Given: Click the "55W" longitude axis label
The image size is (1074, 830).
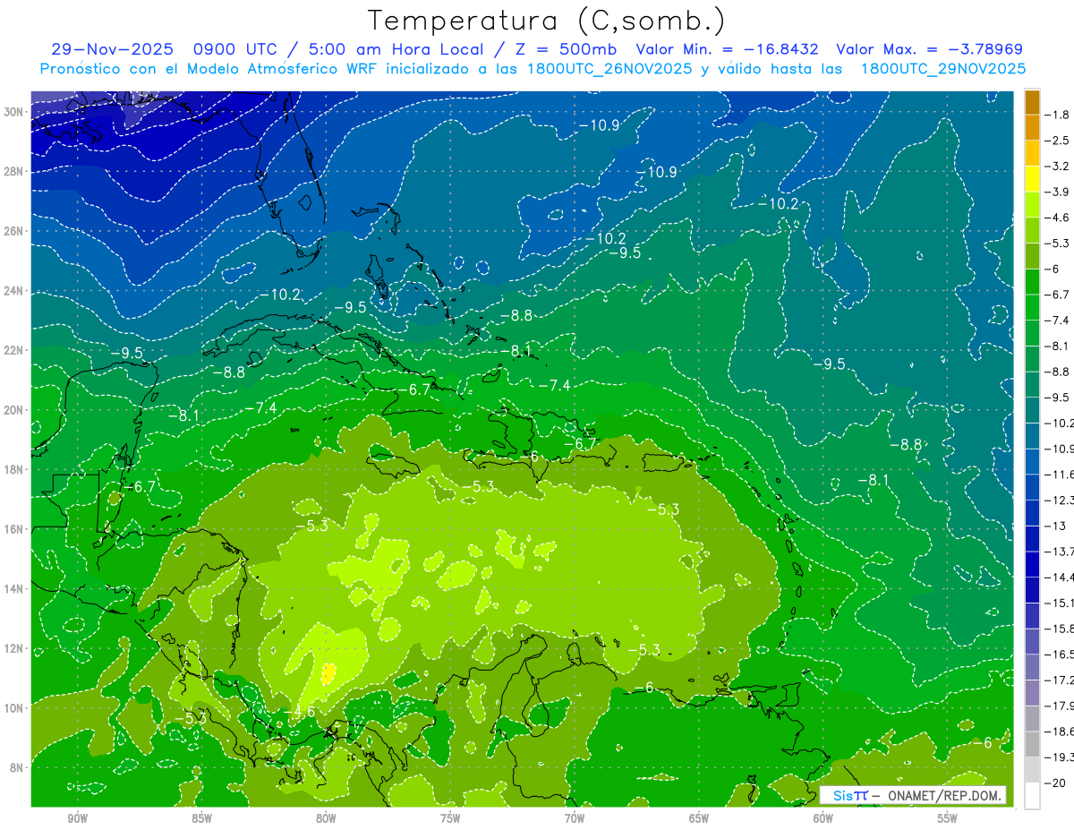Looking at the screenshot, I should (948, 819).
